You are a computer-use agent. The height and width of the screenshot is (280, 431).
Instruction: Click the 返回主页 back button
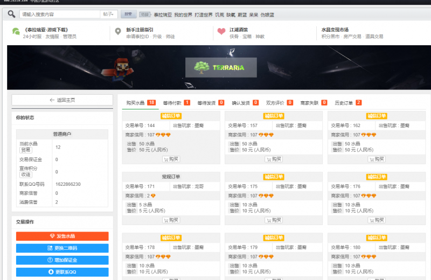62,100
